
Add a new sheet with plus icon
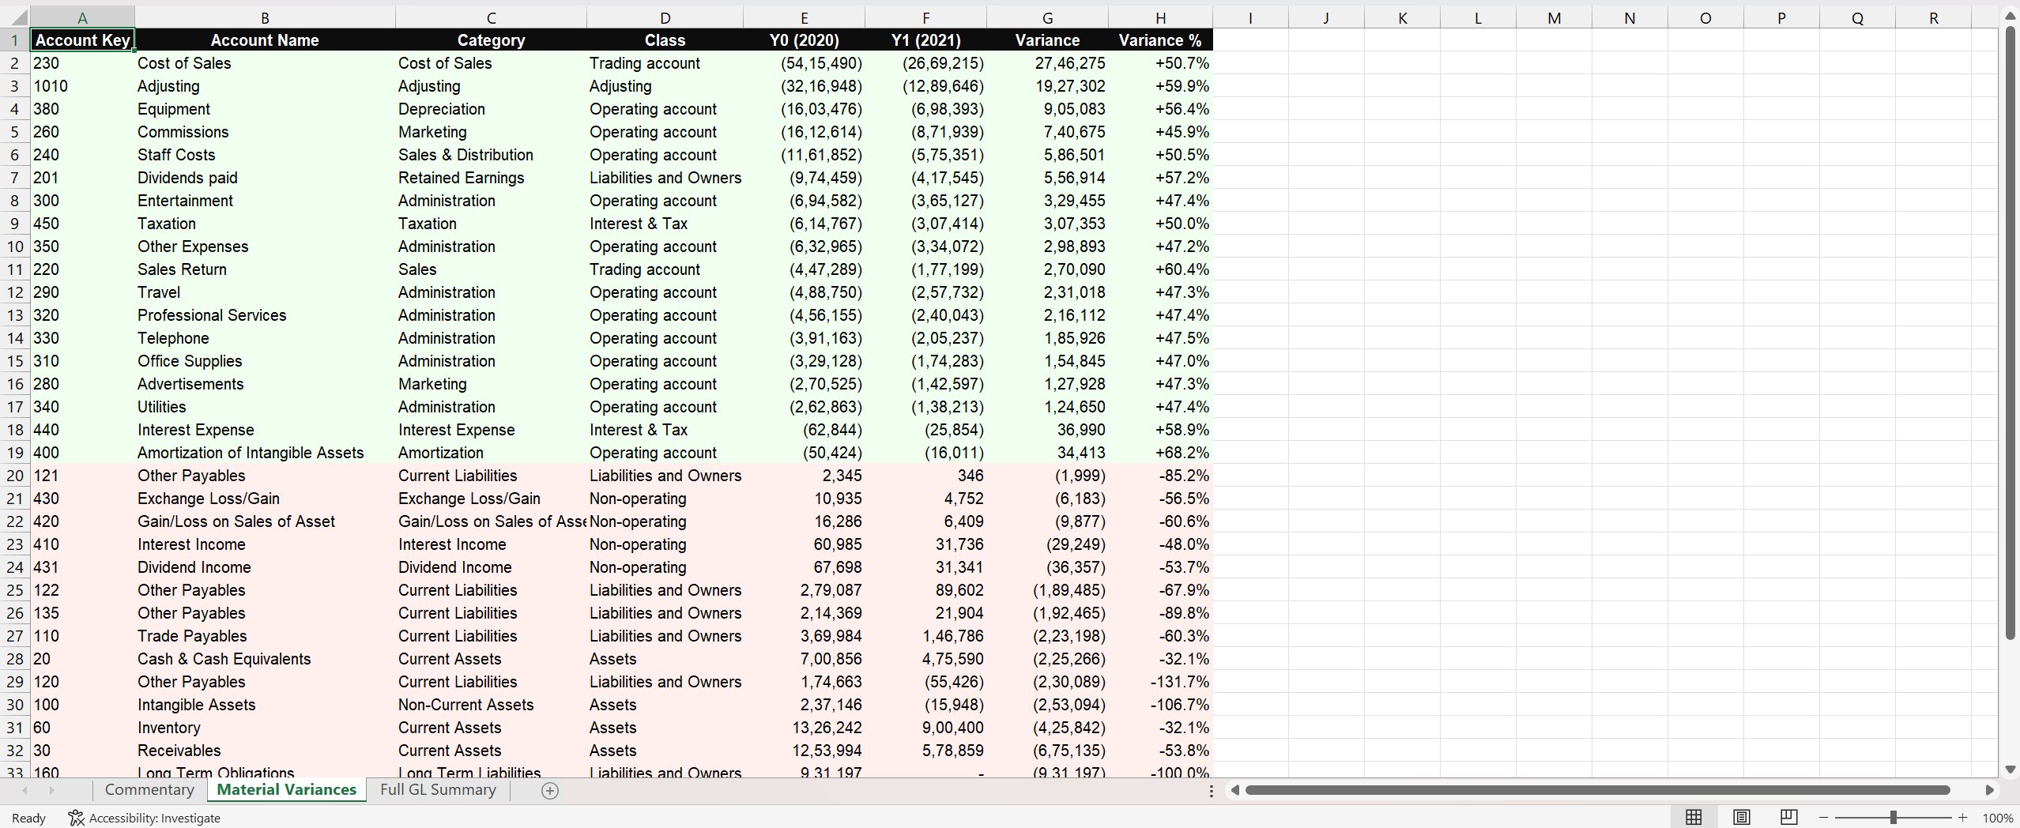tap(550, 790)
